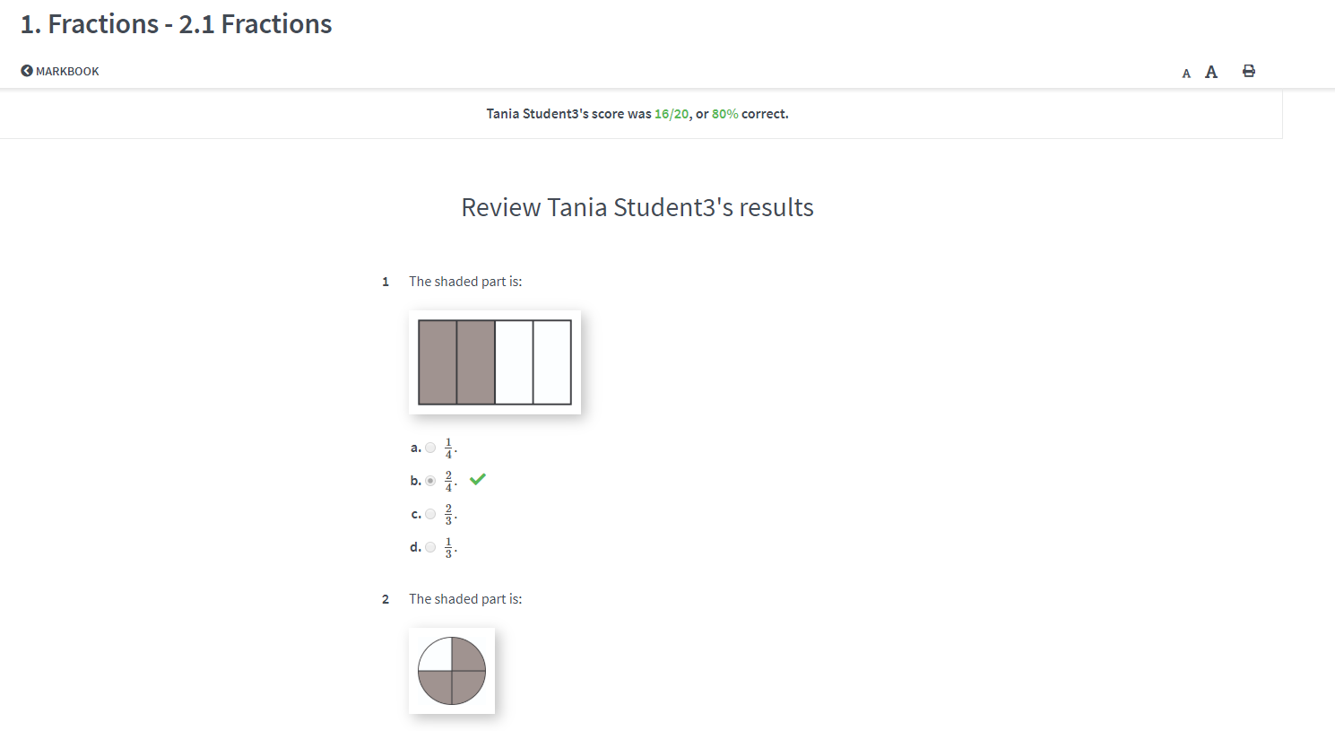Click the large A to increase font size
Screen dimensions: 1335x731
tap(1211, 71)
